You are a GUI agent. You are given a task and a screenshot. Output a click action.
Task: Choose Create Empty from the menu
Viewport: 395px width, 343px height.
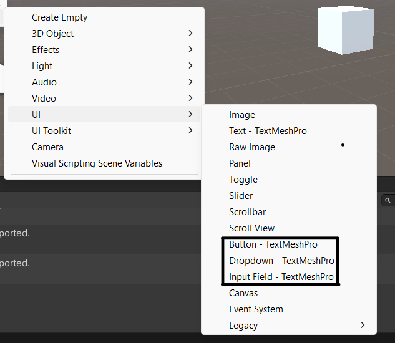click(60, 17)
